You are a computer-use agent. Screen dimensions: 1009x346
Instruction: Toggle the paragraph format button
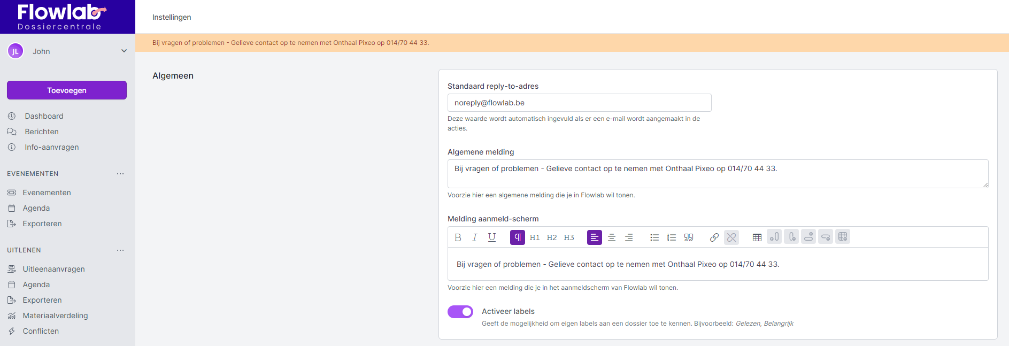(518, 237)
